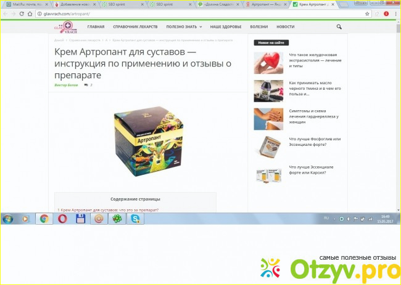Click the Артропант product box image

pyautogui.click(x=147, y=141)
